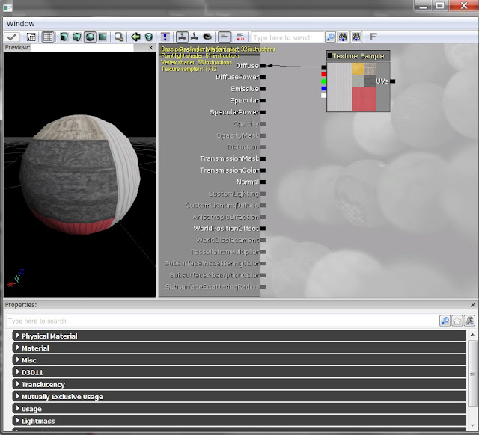This screenshot has height=435, width=479.
Task: Select the cylinder preview shape
Action: [x=64, y=37]
